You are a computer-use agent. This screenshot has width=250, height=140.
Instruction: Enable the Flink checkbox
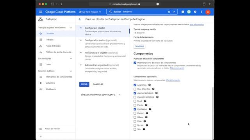coord(135,121)
